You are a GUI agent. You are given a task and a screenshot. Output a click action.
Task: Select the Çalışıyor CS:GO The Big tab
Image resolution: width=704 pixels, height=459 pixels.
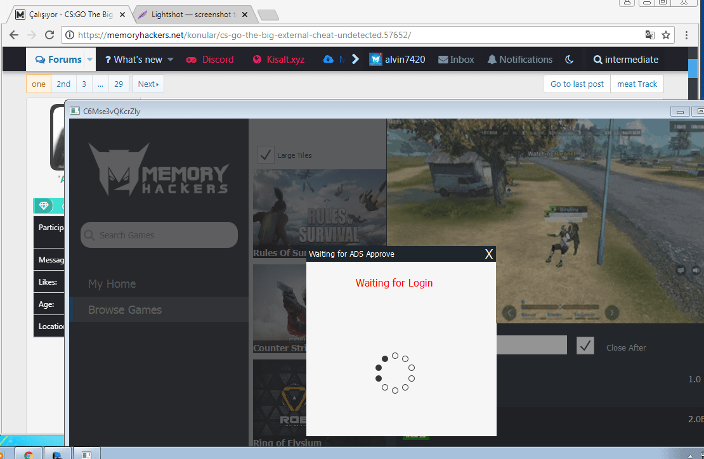(70, 15)
